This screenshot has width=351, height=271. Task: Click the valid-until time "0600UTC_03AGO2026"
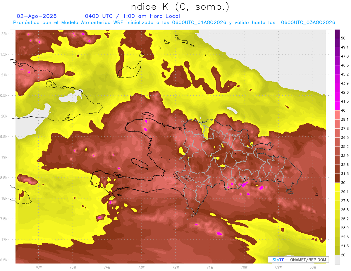click(x=308, y=23)
